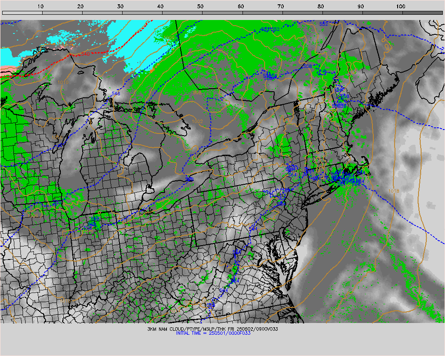Image resolution: width=445 pixels, height=356 pixels.
Task: Click the 30-40 segment of the cloud scale bar
Action: (142, 13)
